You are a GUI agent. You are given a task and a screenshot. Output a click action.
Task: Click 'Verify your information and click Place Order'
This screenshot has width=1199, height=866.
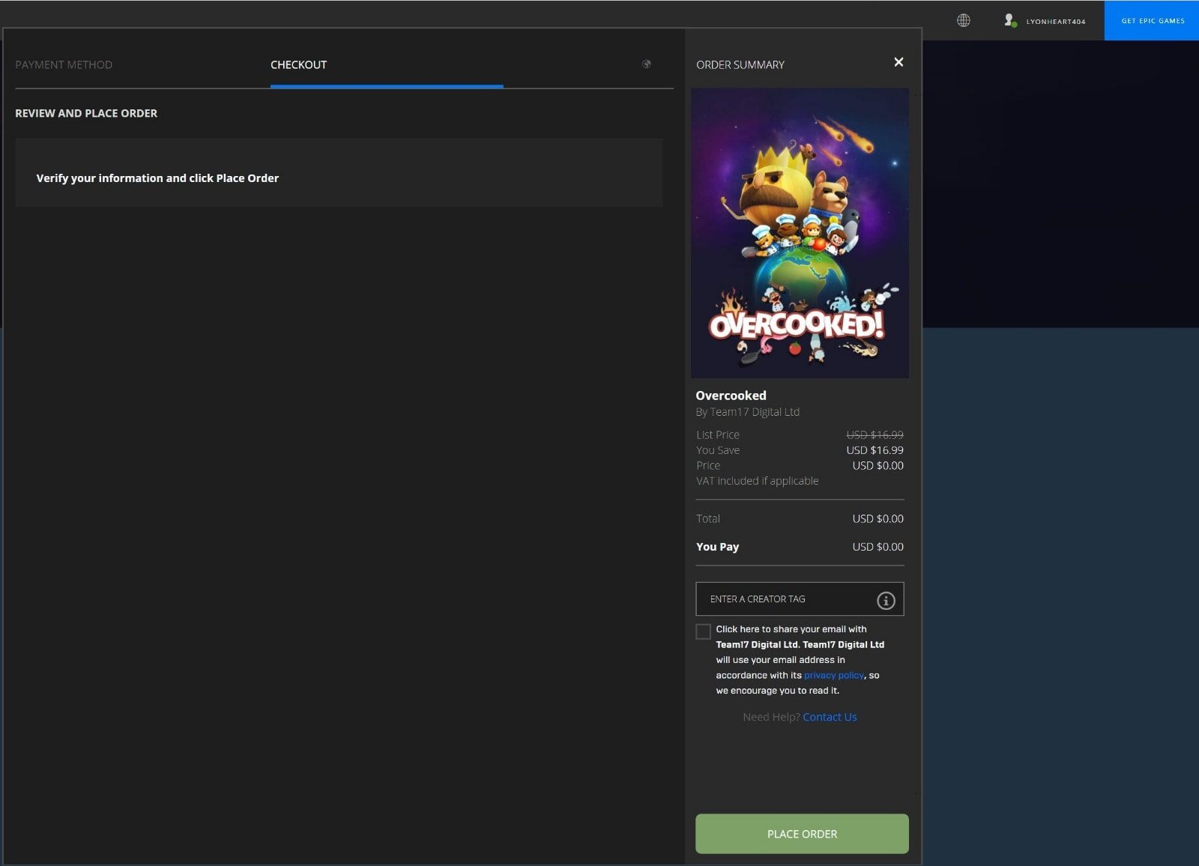click(x=157, y=178)
